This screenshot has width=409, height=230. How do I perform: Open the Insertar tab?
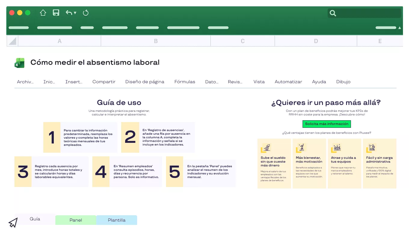[74, 82]
